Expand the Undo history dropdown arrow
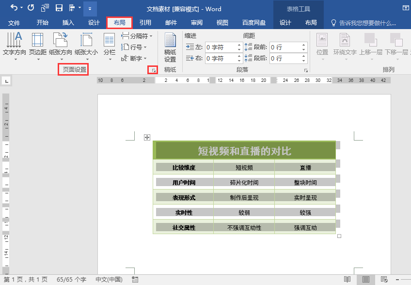Screen dimensions: 411x285 (x=21, y=8)
